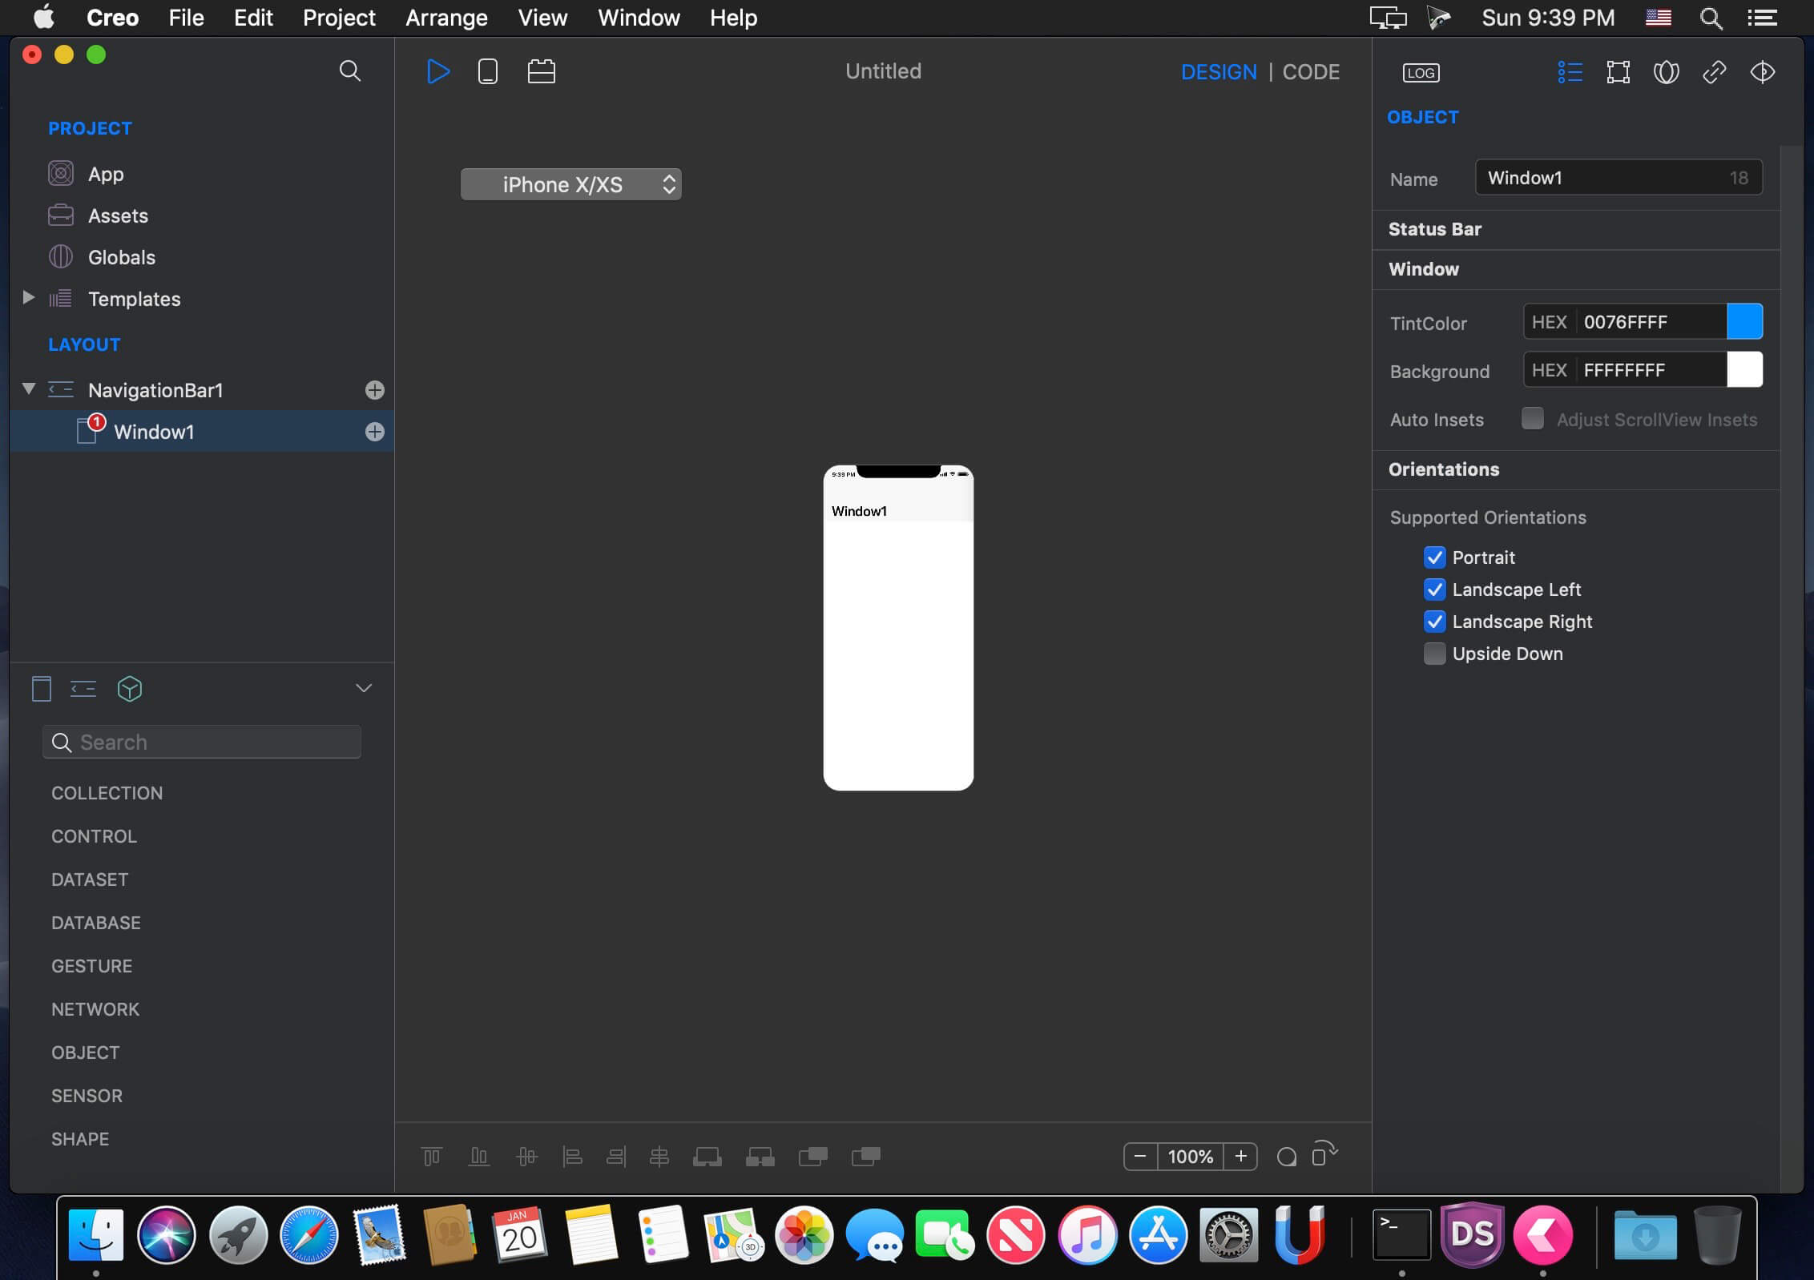Viewport: 1814px width, 1280px height.
Task: Open the Arrange menu
Action: 446,18
